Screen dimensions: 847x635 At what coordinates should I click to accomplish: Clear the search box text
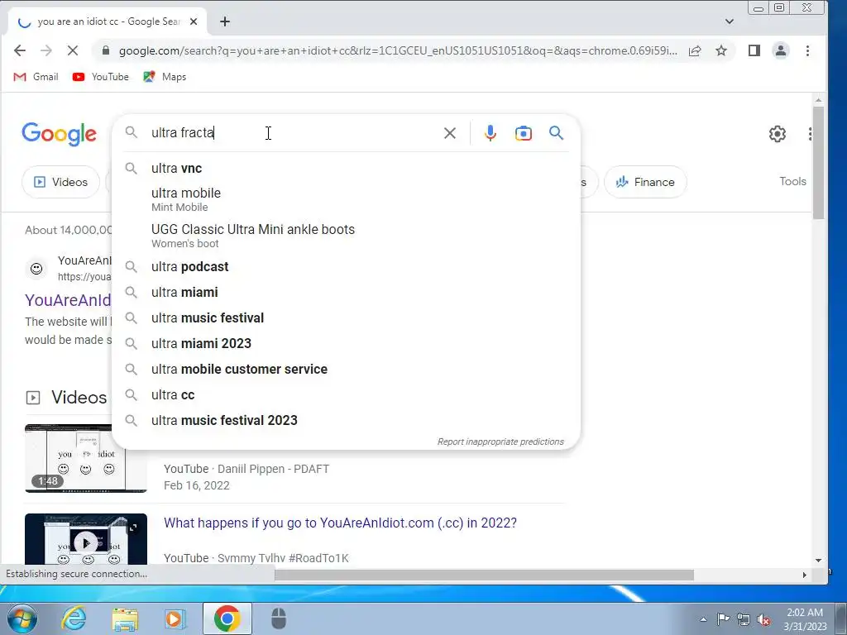coord(449,133)
